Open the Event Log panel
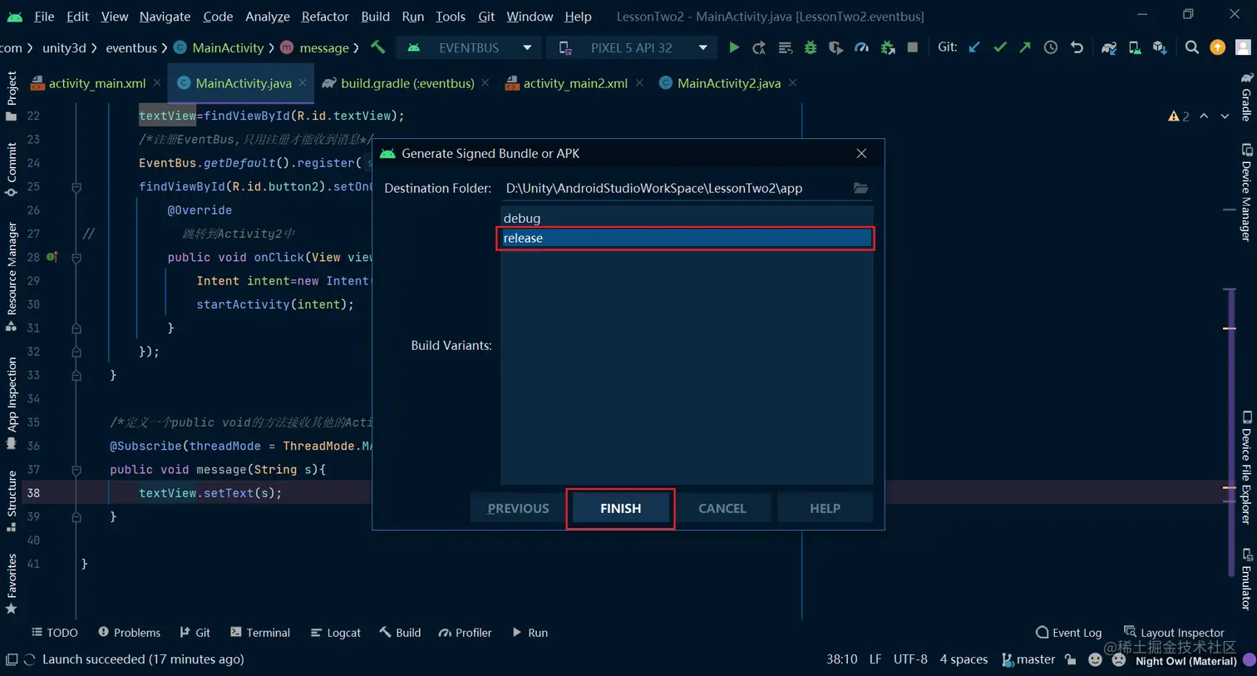 tap(1068, 633)
